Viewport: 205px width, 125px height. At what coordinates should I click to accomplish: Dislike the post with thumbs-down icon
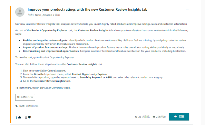(30, 117)
